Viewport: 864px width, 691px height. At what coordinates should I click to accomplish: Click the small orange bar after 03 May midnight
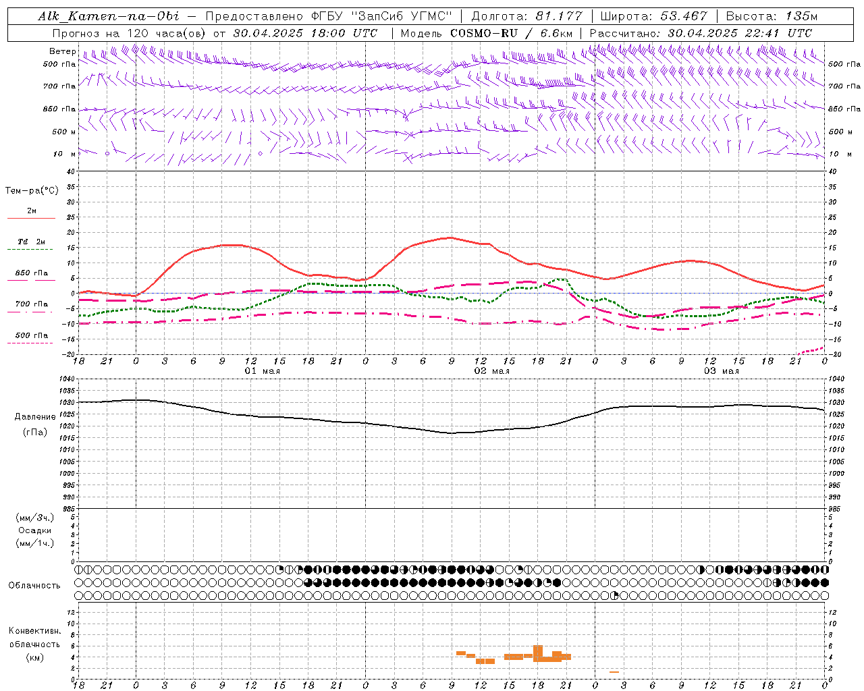point(614,672)
